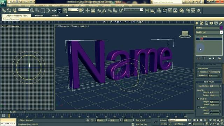The height and width of the screenshot is (126, 224).
Task: Toggle the Percent Snap icon
Action: click(110, 10)
